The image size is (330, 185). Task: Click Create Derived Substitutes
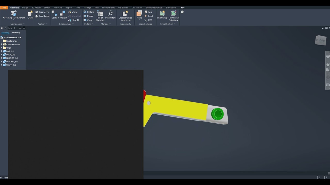click(x=126, y=15)
